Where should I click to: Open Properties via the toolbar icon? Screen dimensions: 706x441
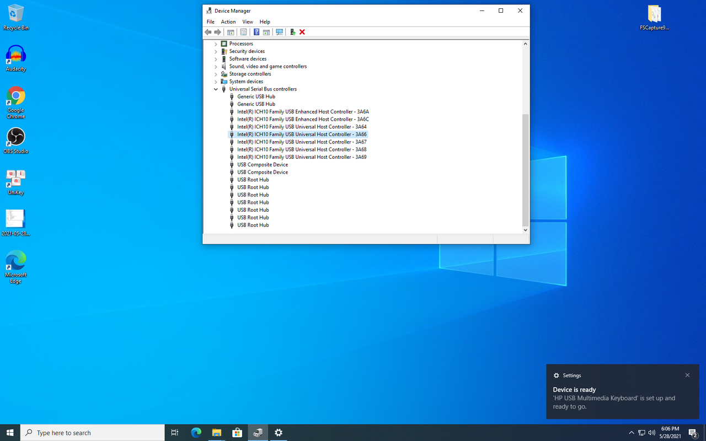coord(243,32)
